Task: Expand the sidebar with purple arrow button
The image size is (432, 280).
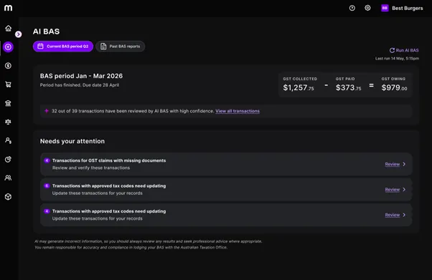Action: click(19, 34)
